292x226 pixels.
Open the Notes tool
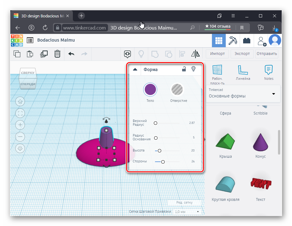[x=268, y=73]
